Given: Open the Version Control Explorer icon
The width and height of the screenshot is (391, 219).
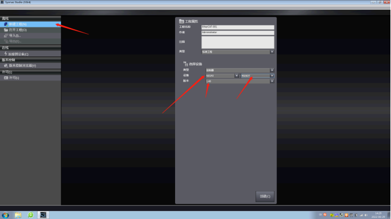Looking at the screenshot, I should tap(6, 66).
